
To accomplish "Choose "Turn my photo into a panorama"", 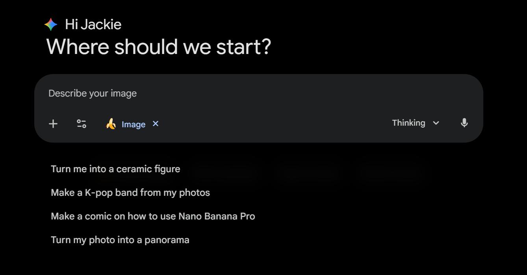I will point(120,240).
